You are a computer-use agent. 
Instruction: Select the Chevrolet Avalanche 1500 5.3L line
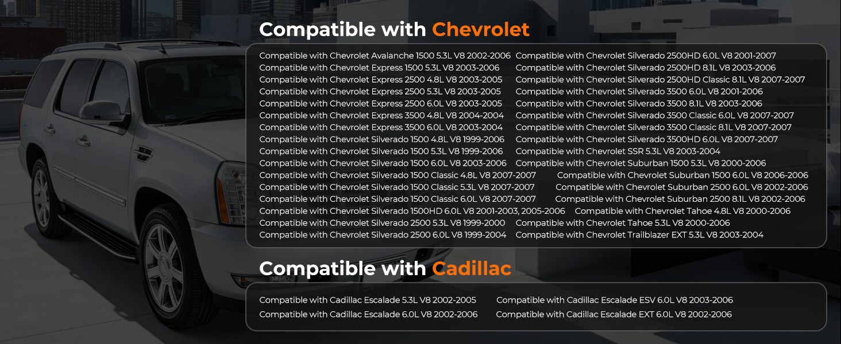[385, 56]
